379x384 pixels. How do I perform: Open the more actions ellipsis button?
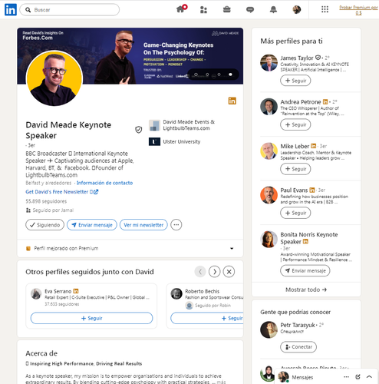[x=176, y=225]
